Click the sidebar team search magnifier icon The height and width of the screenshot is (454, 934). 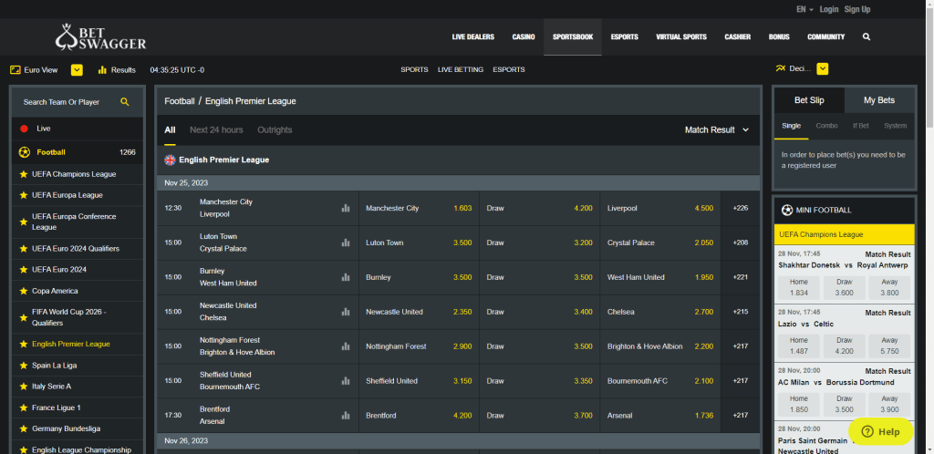(x=125, y=102)
